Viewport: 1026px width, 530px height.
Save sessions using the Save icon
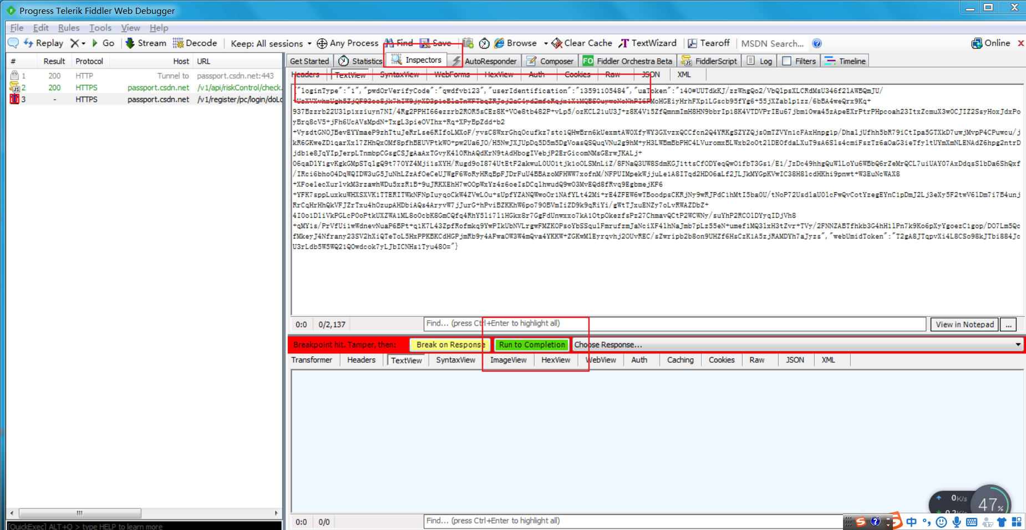435,43
